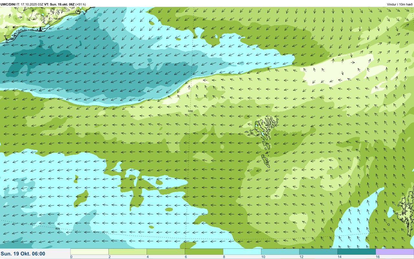Screen dimensions: 414x259
Task: Click the 'VT: Sun. 19.okt. 06Z' valid time text
Action: (x=60, y=4)
